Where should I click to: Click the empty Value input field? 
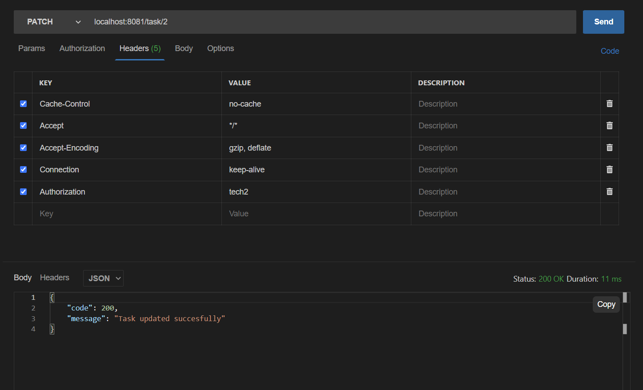316,214
